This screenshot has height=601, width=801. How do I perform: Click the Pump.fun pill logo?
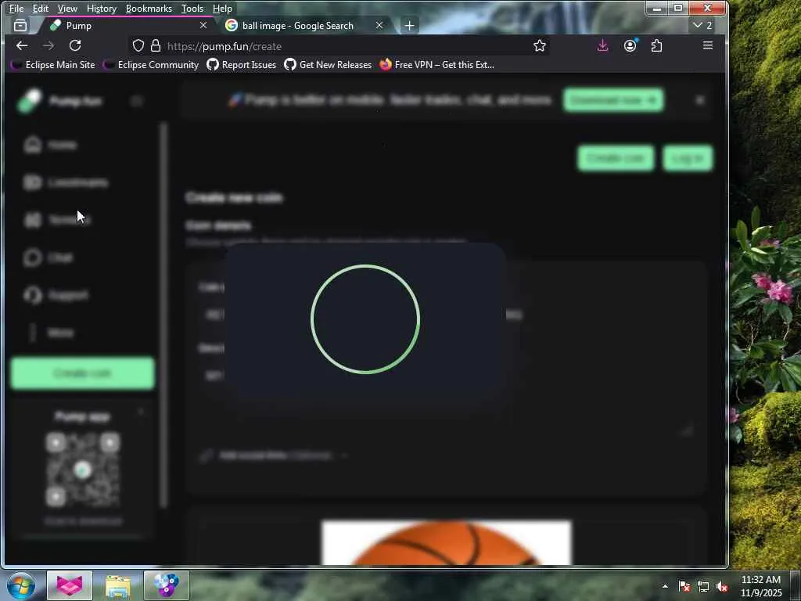click(x=29, y=101)
